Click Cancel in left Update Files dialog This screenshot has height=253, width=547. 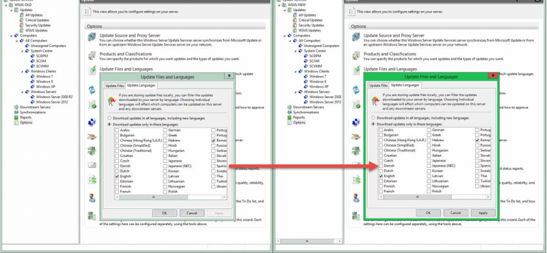click(192, 213)
